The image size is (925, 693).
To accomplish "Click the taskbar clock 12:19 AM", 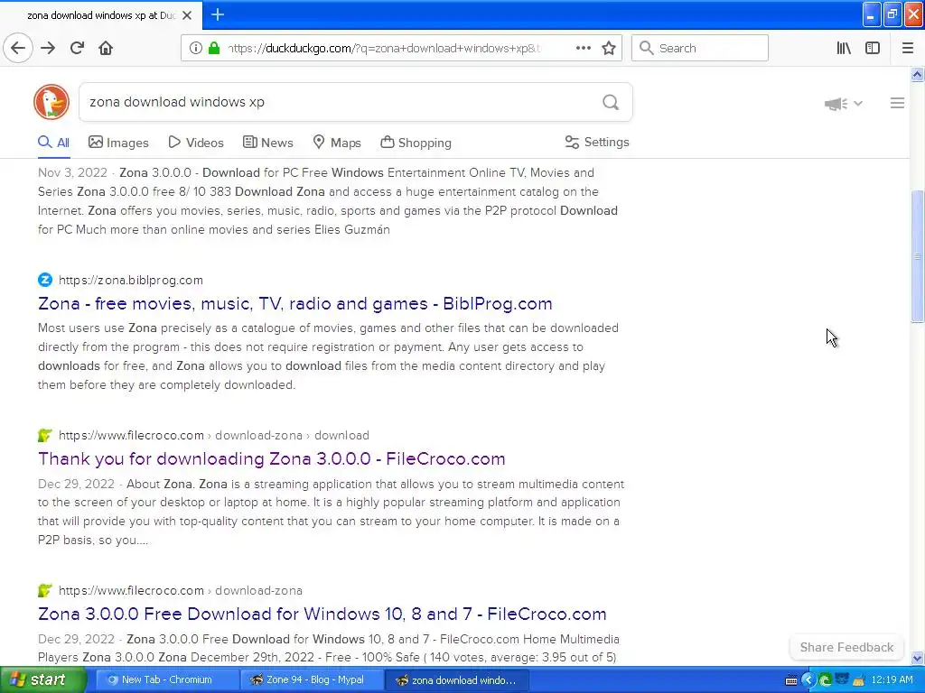I will tap(892, 679).
